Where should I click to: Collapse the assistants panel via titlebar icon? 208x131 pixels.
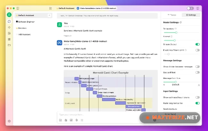pyautogui.click(x=18, y=8)
